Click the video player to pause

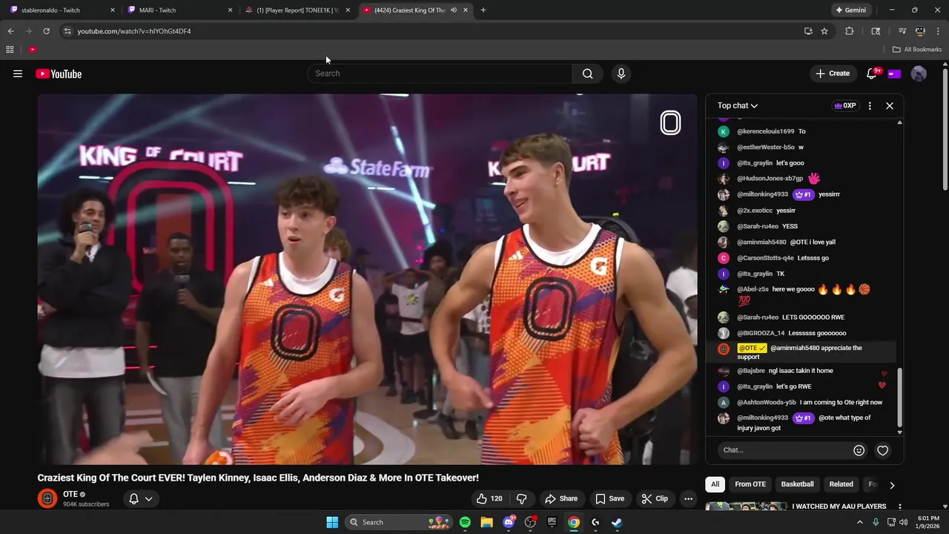[x=368, y=279]
